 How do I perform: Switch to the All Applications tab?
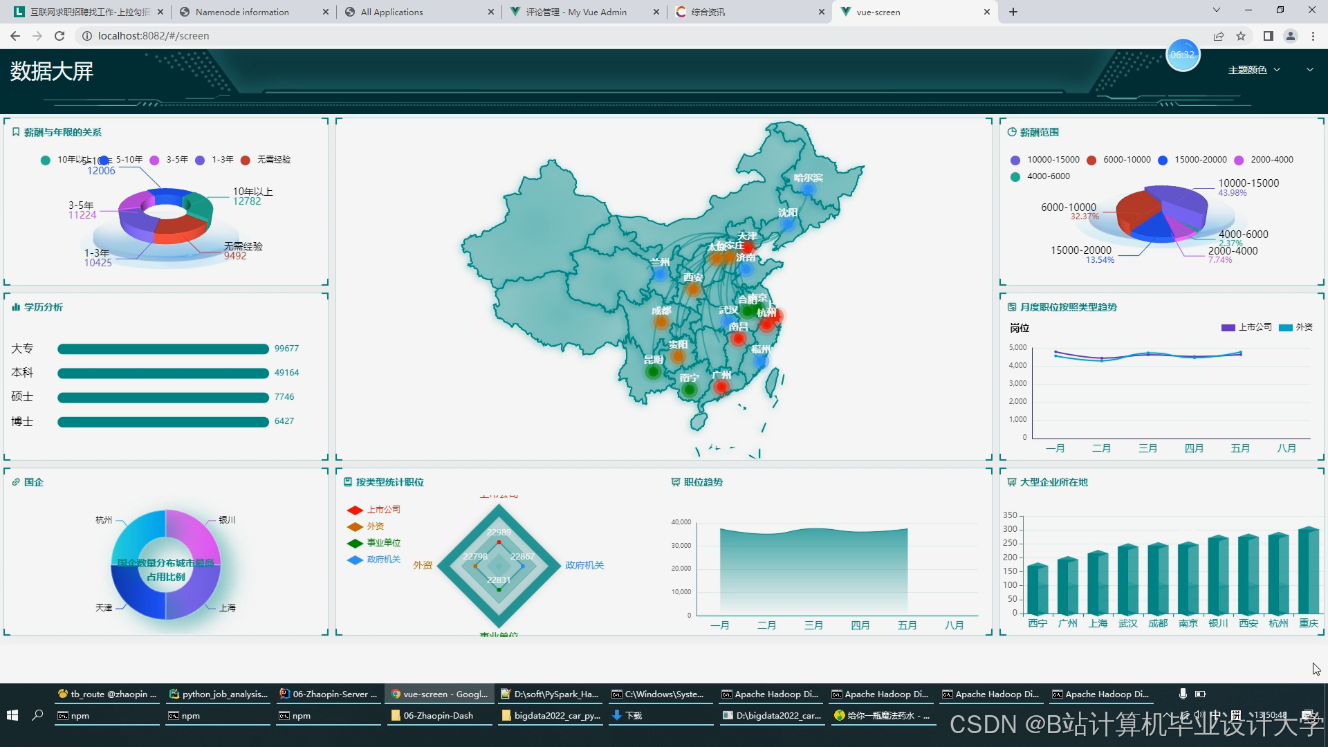391,12
